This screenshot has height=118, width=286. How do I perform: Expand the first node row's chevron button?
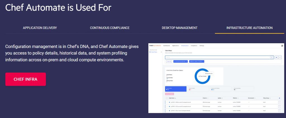click(x=280, y=103)
